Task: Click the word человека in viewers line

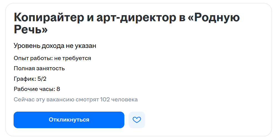Action: pos(124,99)
